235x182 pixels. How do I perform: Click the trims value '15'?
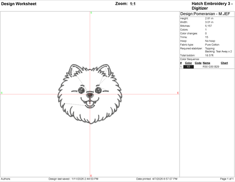[207, 37]
